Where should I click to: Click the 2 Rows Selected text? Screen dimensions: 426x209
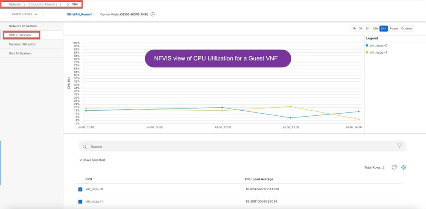92,160
